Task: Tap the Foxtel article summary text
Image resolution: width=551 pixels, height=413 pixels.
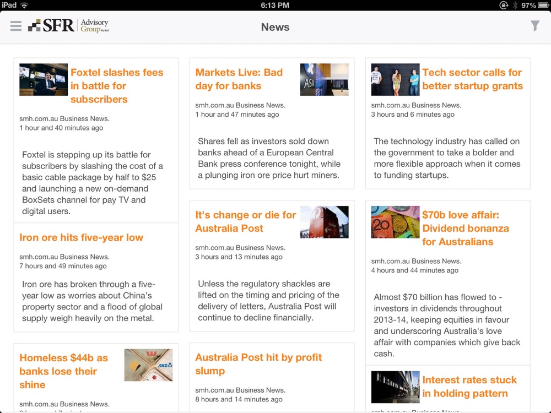Action: pos(93,183)
